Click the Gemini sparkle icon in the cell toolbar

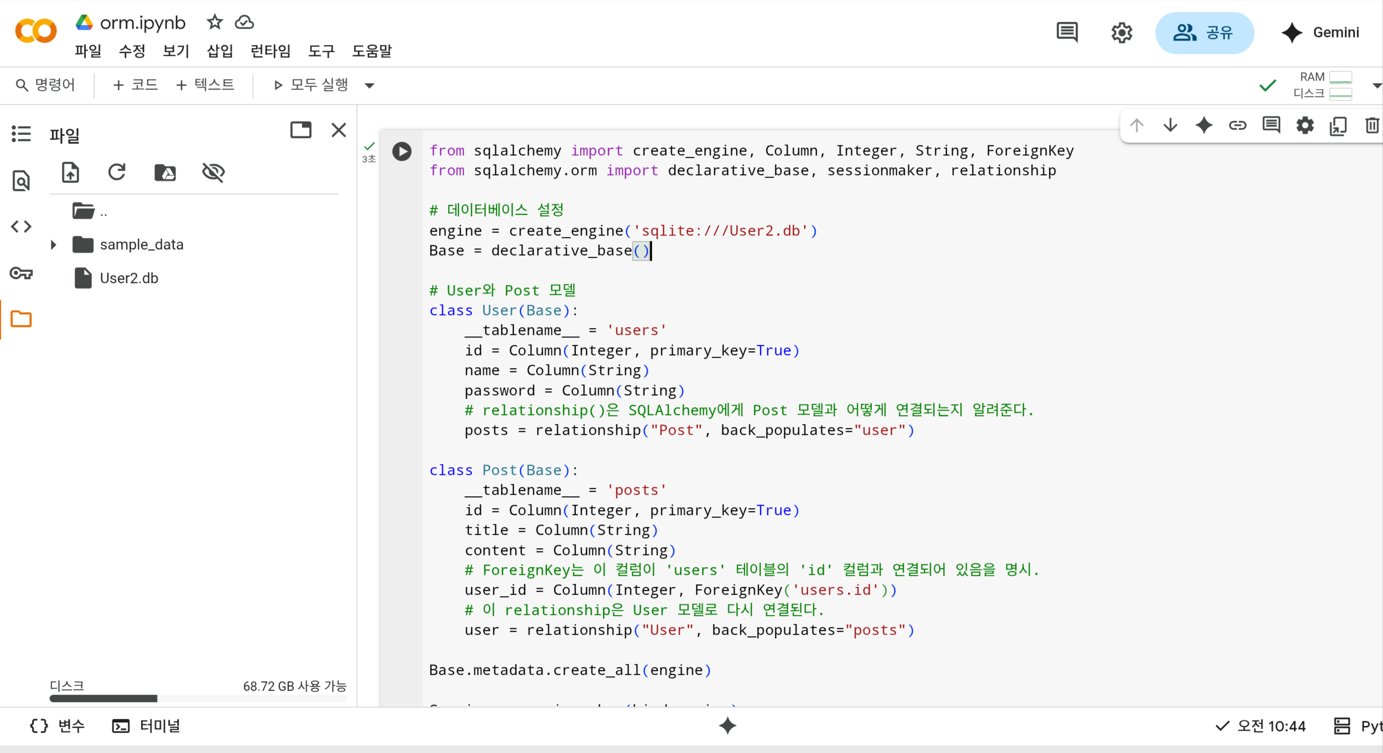[x=1204, y=126]
